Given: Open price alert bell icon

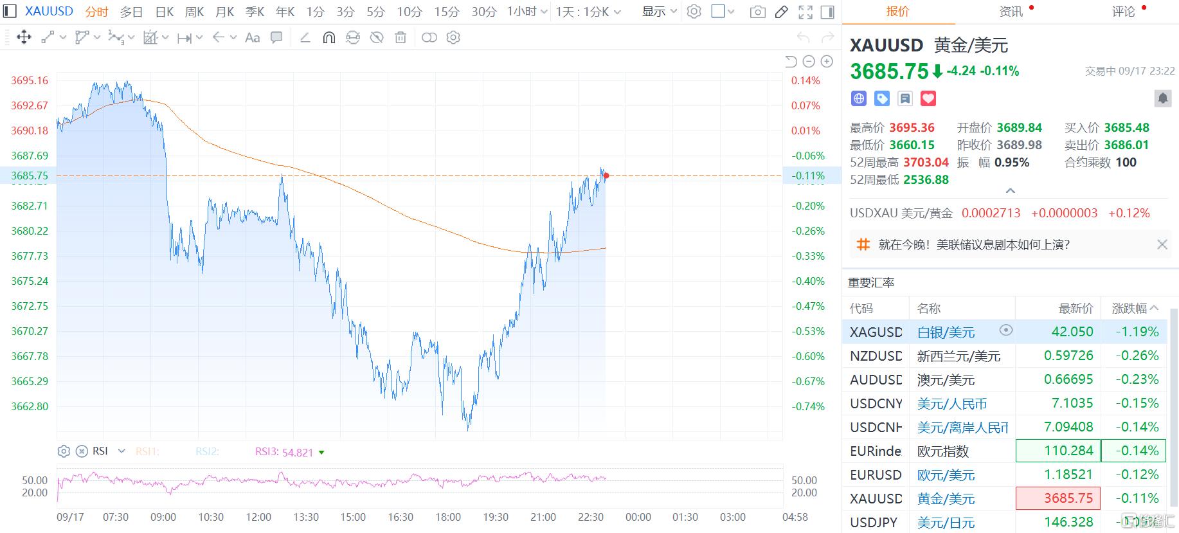Looking at the screenshot, I should (x=1162, y=98).
